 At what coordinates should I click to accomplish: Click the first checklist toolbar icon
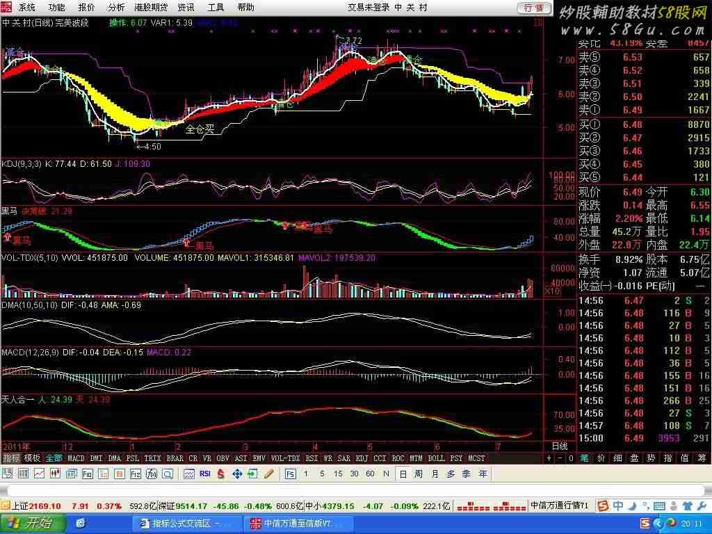7,474
